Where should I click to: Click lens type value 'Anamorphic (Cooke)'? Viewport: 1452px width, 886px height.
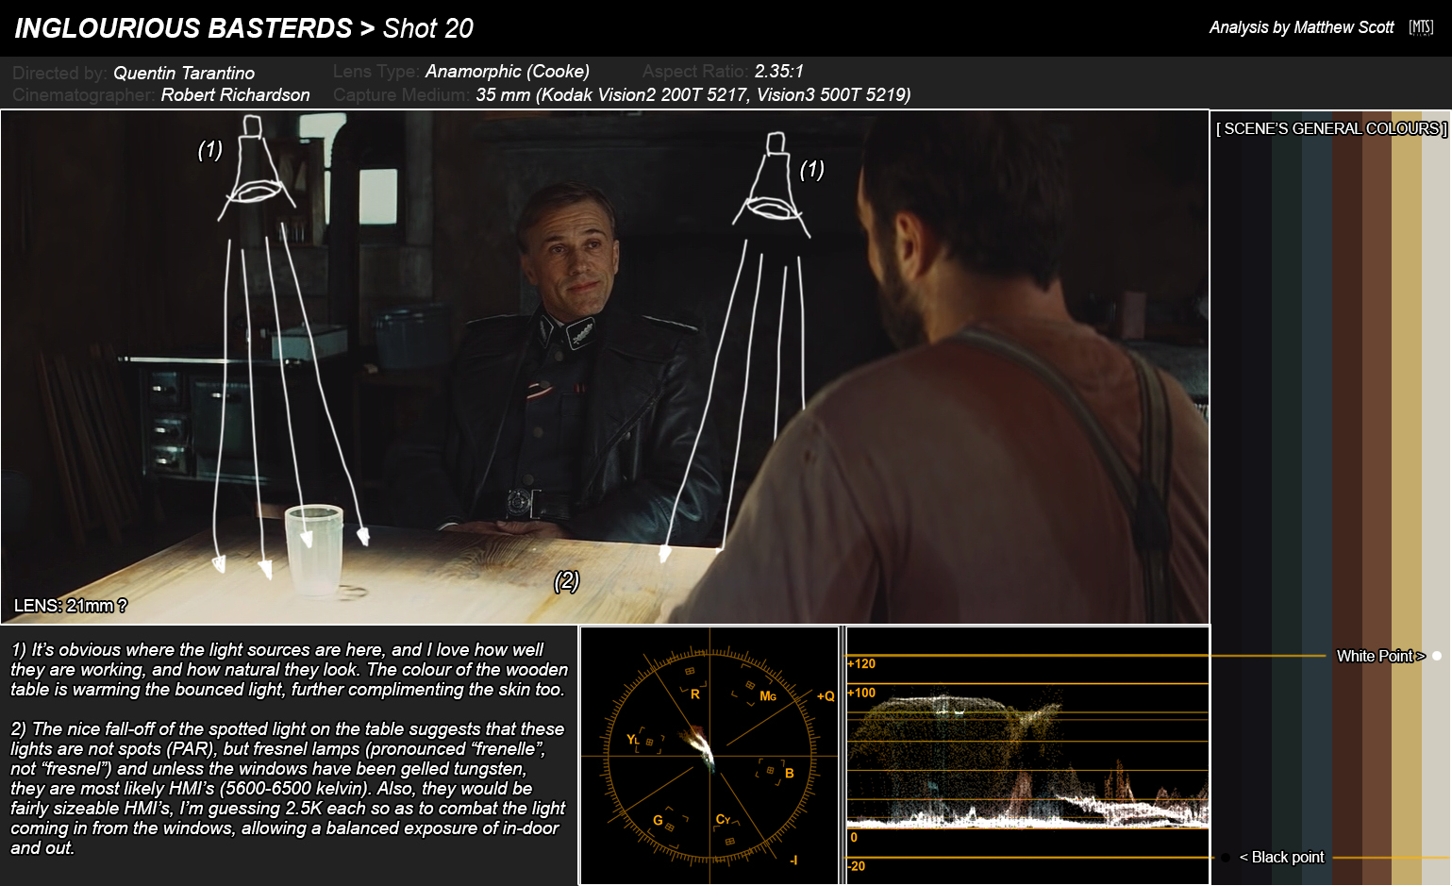coord(508,71)
